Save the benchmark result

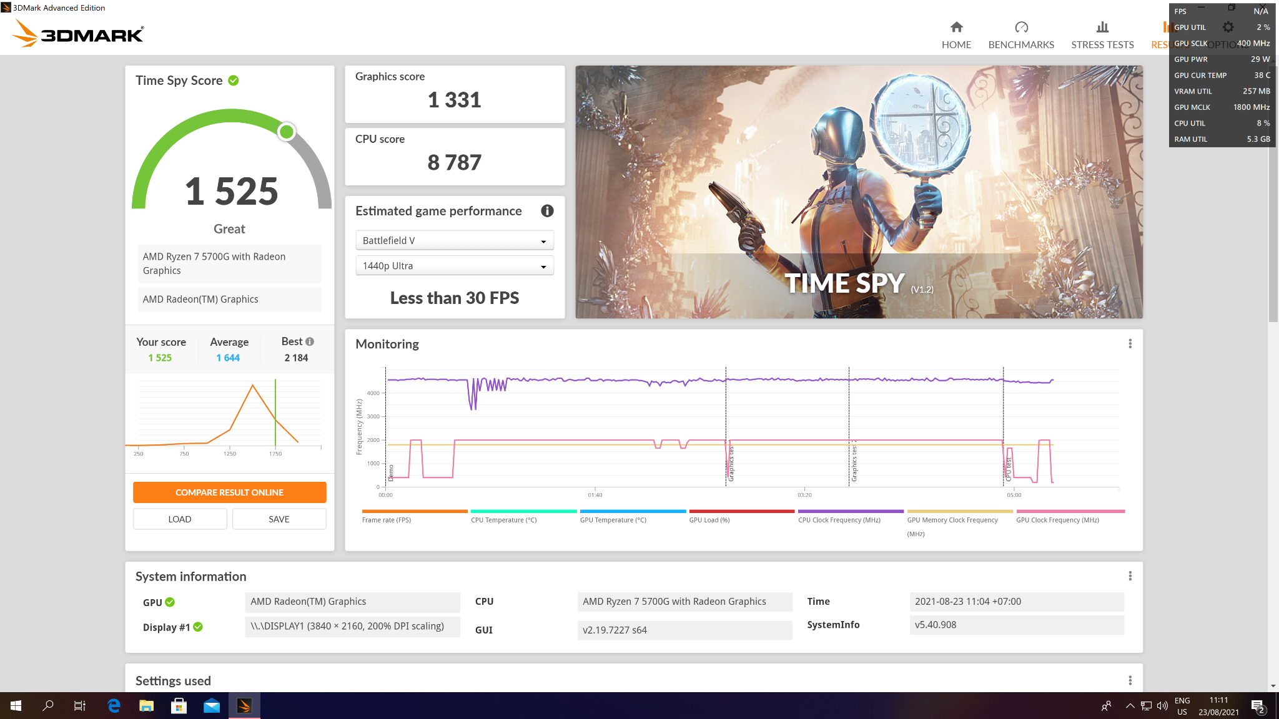[x=279, y=519]
